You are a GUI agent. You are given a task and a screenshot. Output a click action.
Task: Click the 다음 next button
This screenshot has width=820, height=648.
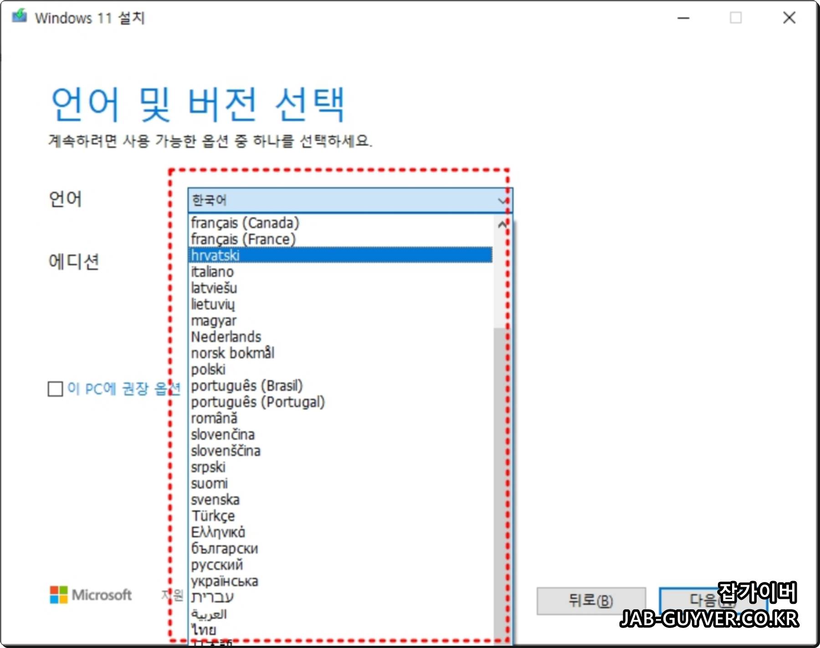pyautogui.click(x=713, y=601)
